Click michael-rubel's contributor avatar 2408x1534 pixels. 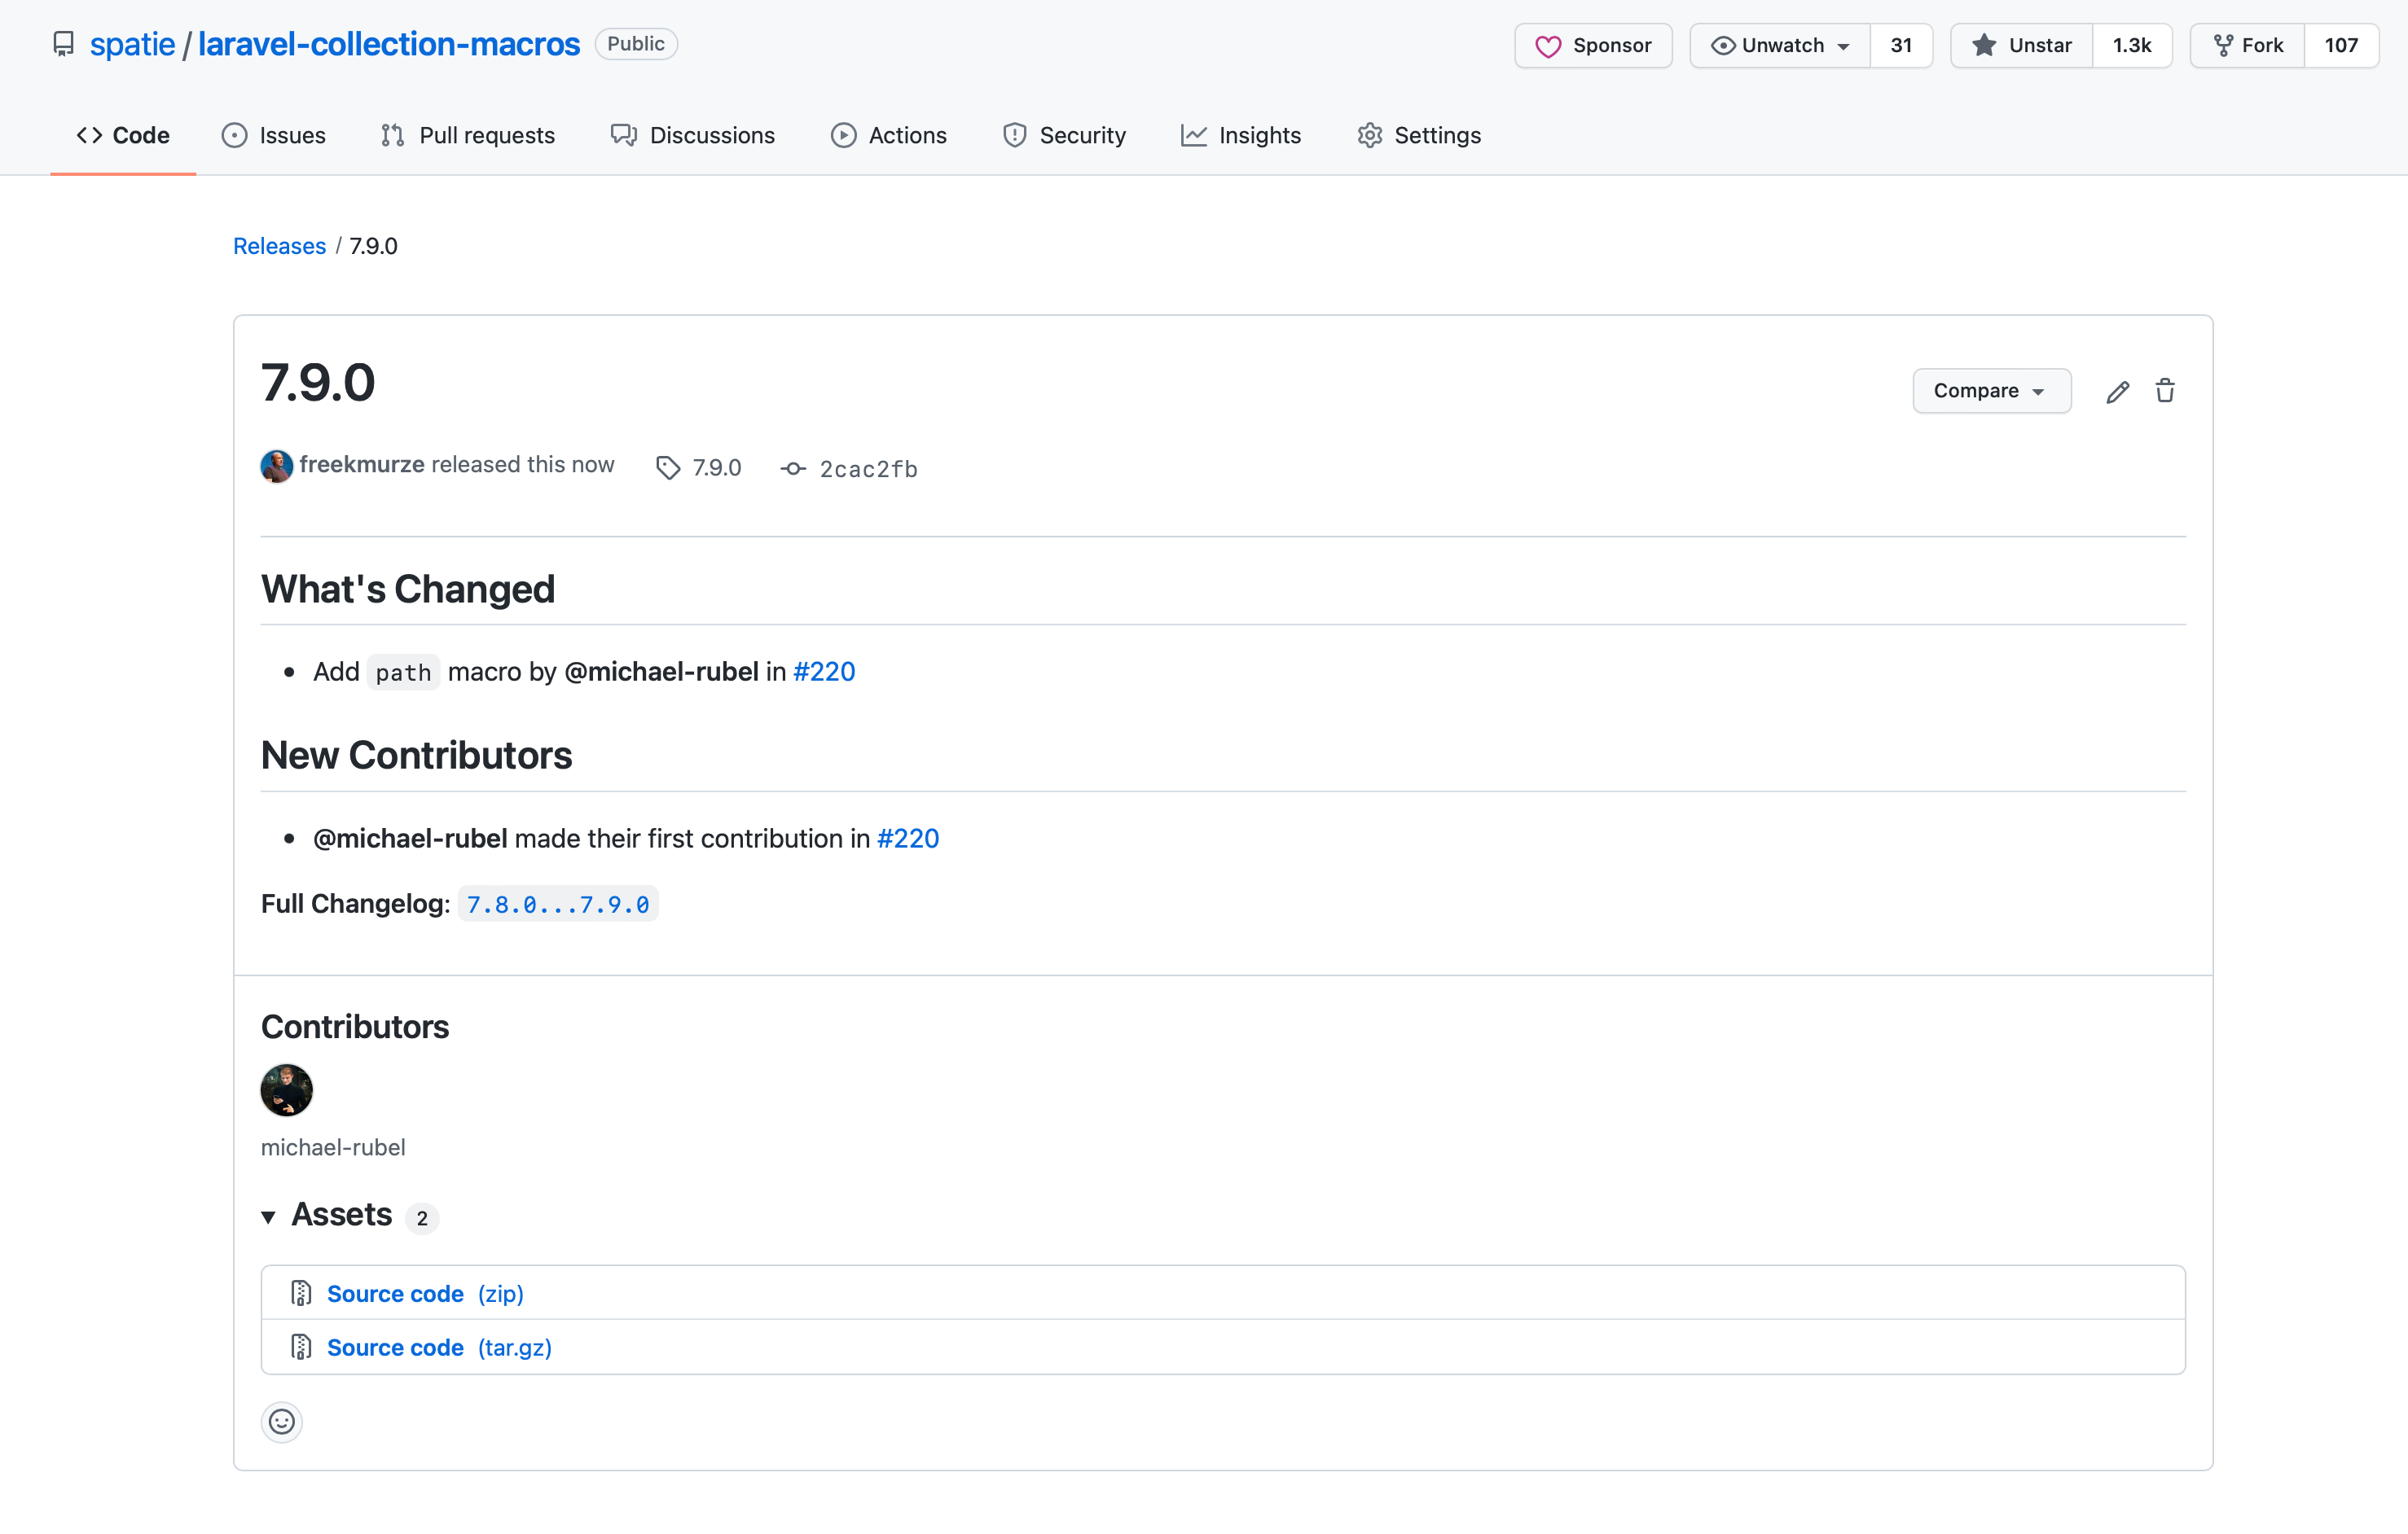tap(286, 1090)
